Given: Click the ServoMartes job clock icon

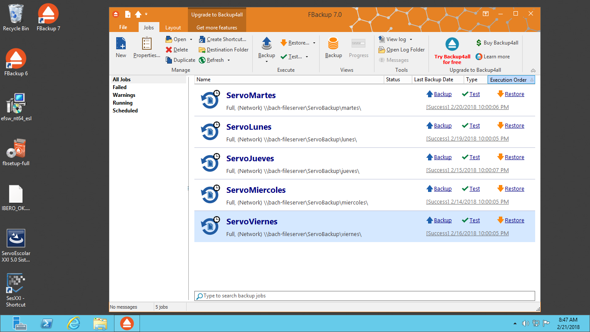Looking at the screenshot, I should tap(217, 93).
